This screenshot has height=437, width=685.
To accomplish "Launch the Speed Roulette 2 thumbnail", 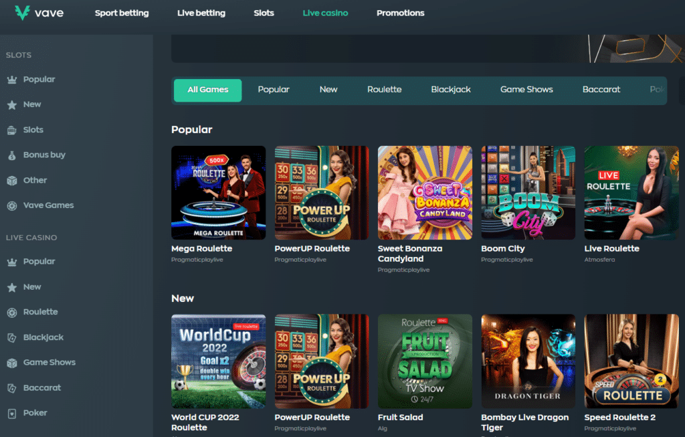I will point(631,361).
